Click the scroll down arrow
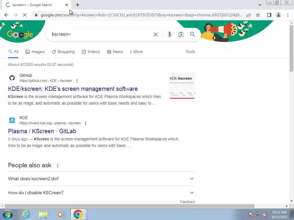294x220 pixels. click(291, 201)
